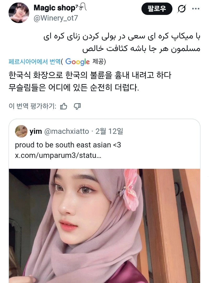Image resolution: width=209 pixels, height=283 pixels.
Task: Select the translated Korean tweet text
Action: 90,81
